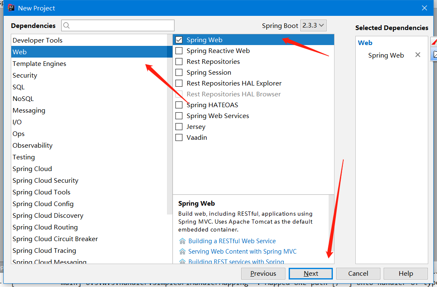Tick the Spring HATEOAS checkbox
Viewport: 437px width, 287px height.
[179, 105]
